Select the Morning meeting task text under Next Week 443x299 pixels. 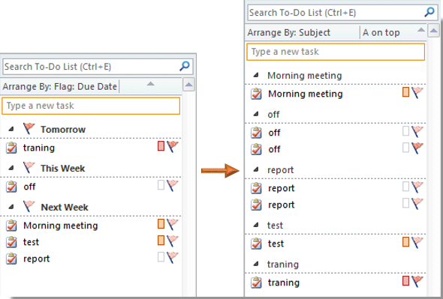61,226
